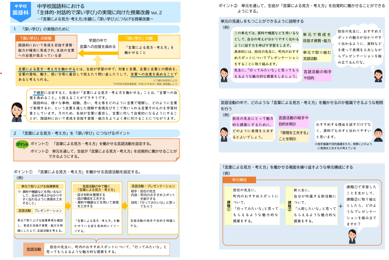Click the green 単元で育成を目指す資質・能力 label
389x260 pixels.
(x=317, y=37)
